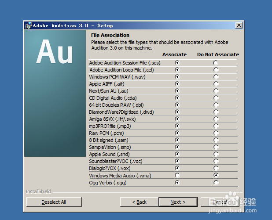Image resolution: width=272 pixels, height=220 pixels.
Task: Select Associate for Windows PCM WAV (.wav)
Action: coord(177,77)
